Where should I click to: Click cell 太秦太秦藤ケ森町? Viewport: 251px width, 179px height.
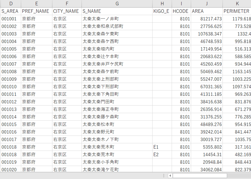click(117, 117)
